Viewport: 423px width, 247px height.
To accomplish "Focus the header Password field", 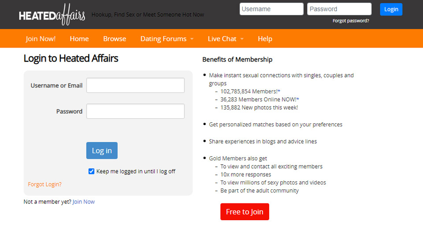I will 339,9.
